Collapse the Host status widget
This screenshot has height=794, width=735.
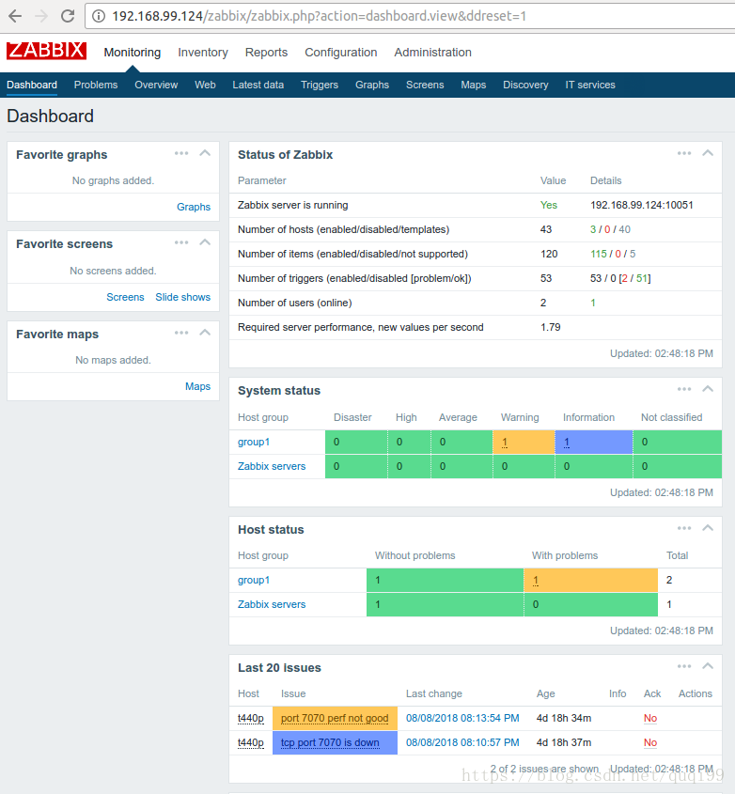pos(708,528)
